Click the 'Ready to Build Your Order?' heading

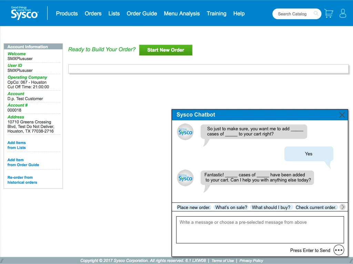pyautogui.click(x=102, y=49)
